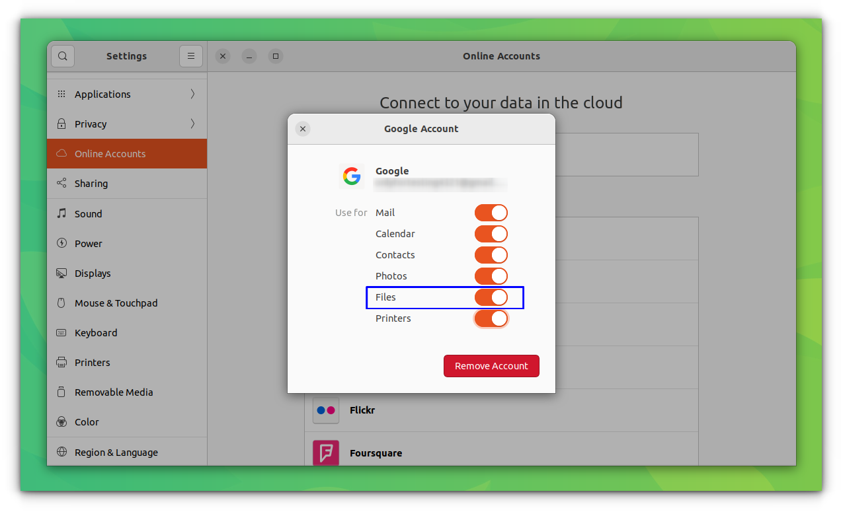Select Online Accounts in sidebar
This screenshot has width=841, height=512.
(127, 154)
